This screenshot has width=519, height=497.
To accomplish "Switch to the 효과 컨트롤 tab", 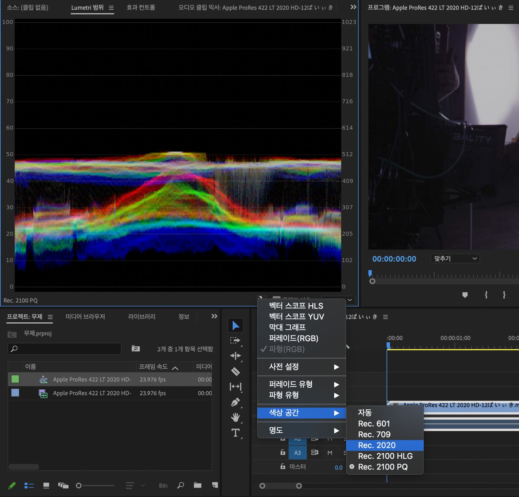I will coord(141,7).
